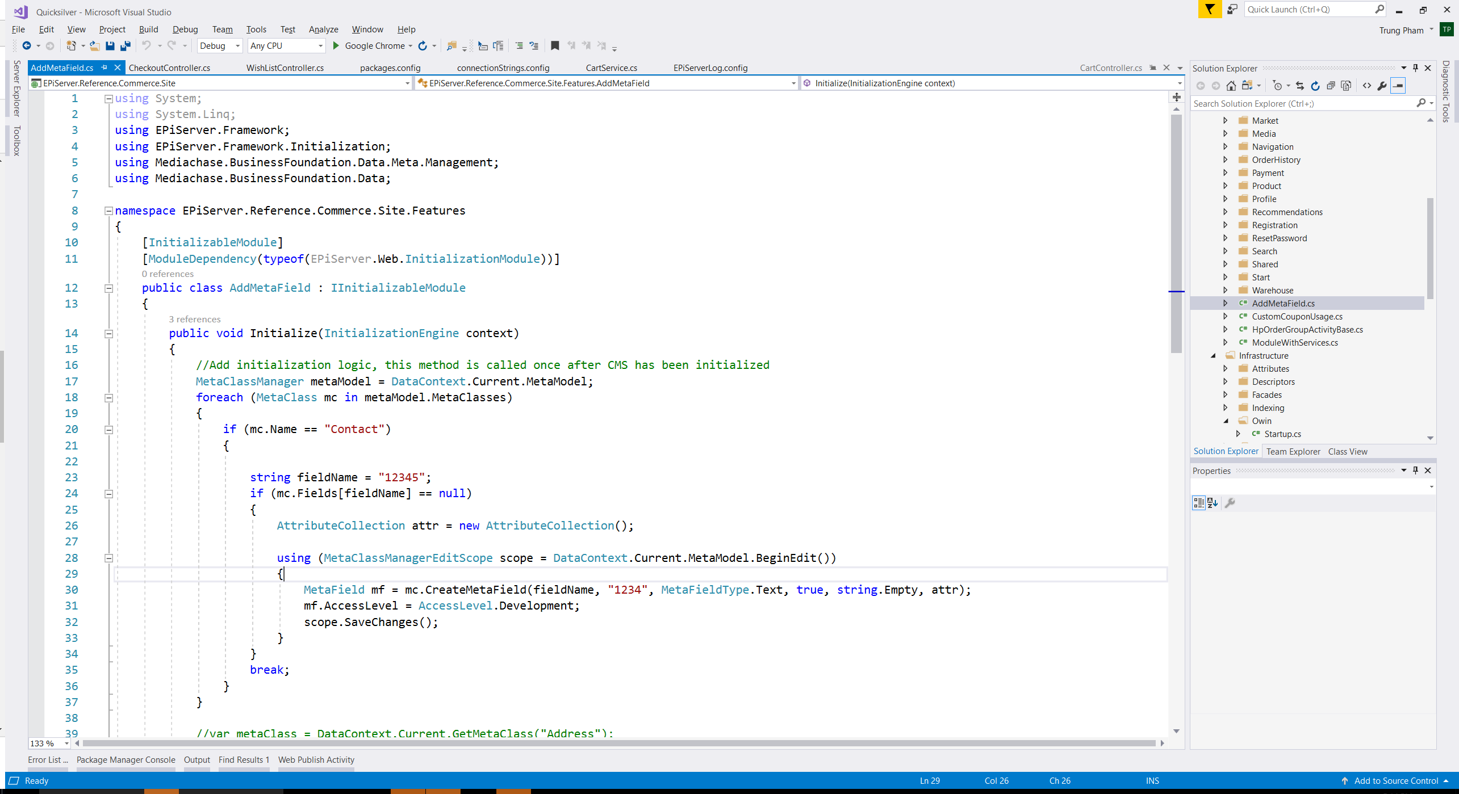Refresh Solution Explorer with the refresh icon

(1315, 86)
